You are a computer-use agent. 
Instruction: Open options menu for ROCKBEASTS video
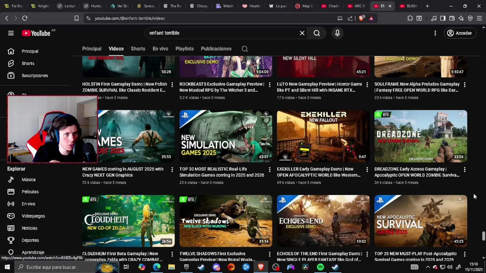pos(270,85)
